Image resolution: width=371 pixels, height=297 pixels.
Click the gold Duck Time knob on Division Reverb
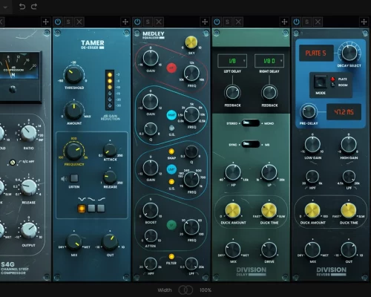[349, 210]
